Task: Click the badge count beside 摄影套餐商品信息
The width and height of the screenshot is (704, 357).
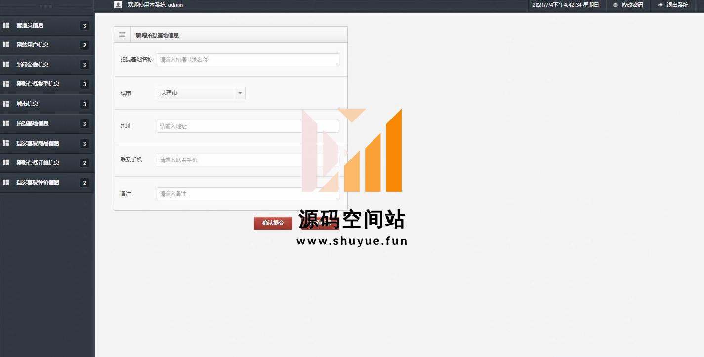Action: pyautogui.click(x=84, y=144)
